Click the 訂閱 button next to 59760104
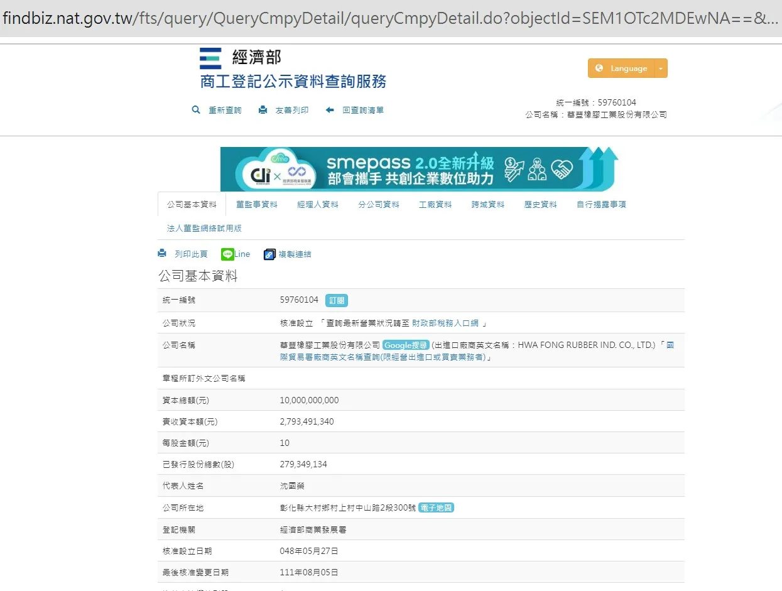Image resolution: width=782 pixels, height=591 pixels. point(337,300)
